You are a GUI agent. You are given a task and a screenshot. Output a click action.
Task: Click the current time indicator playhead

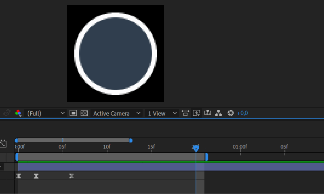pyautogui.click(x=196, y=148)
